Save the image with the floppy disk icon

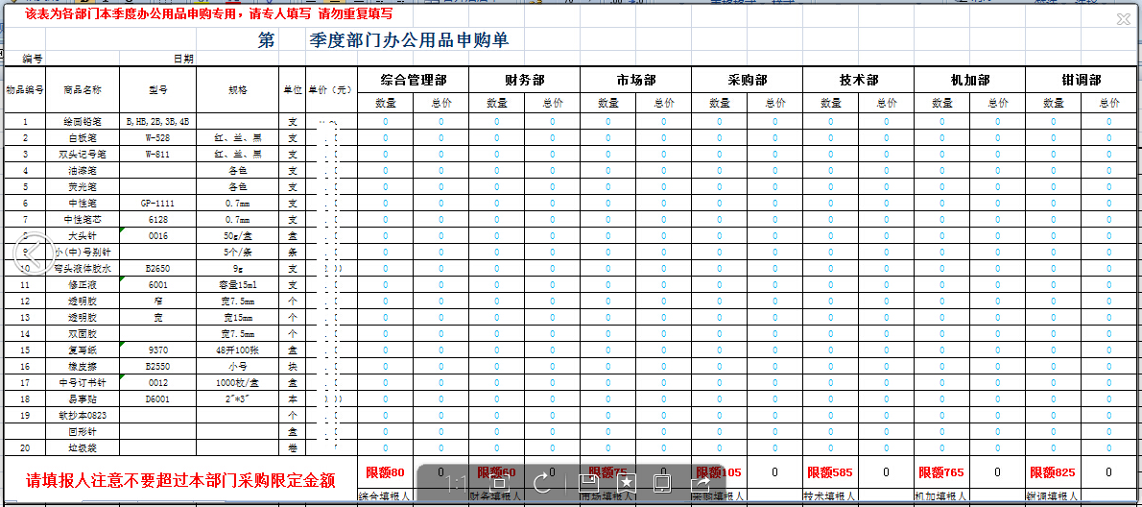(588, 482)
